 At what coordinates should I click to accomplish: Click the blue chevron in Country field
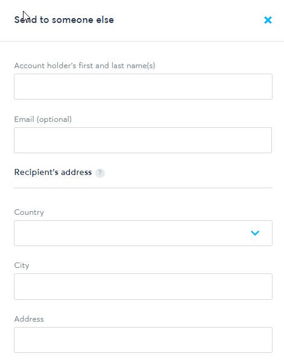click(x=255, y=233)
